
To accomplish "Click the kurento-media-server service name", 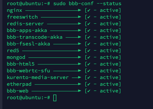I will [x=38, y=77].
